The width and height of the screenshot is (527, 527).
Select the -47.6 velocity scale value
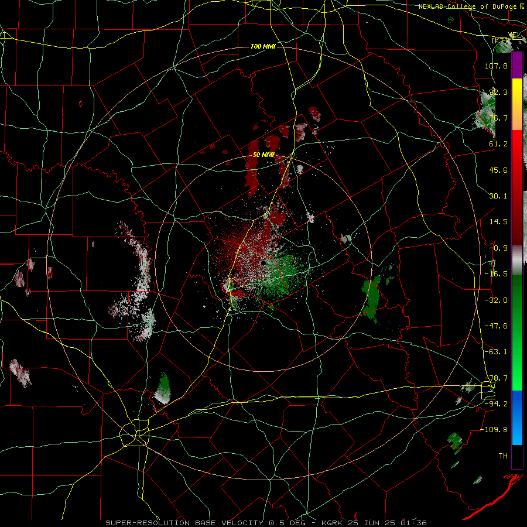497,326
